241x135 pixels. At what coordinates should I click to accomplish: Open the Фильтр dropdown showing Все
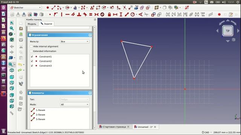point(75,42)
